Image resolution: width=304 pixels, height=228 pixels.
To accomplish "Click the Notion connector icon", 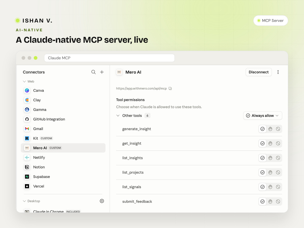I will [27, 167].
